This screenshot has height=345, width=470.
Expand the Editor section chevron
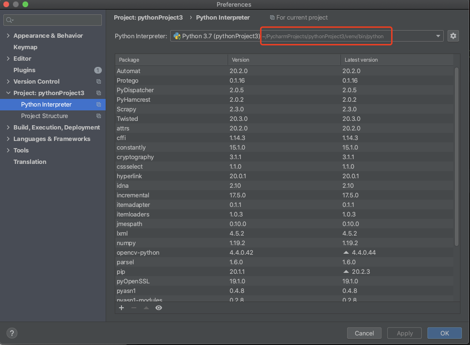coord(8,59)
